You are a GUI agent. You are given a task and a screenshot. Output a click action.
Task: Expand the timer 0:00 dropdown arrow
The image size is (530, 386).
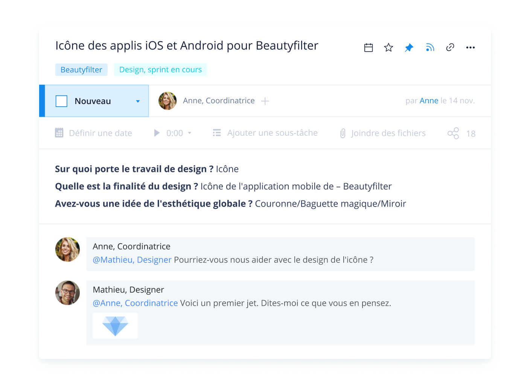click(x=190, y=133)
